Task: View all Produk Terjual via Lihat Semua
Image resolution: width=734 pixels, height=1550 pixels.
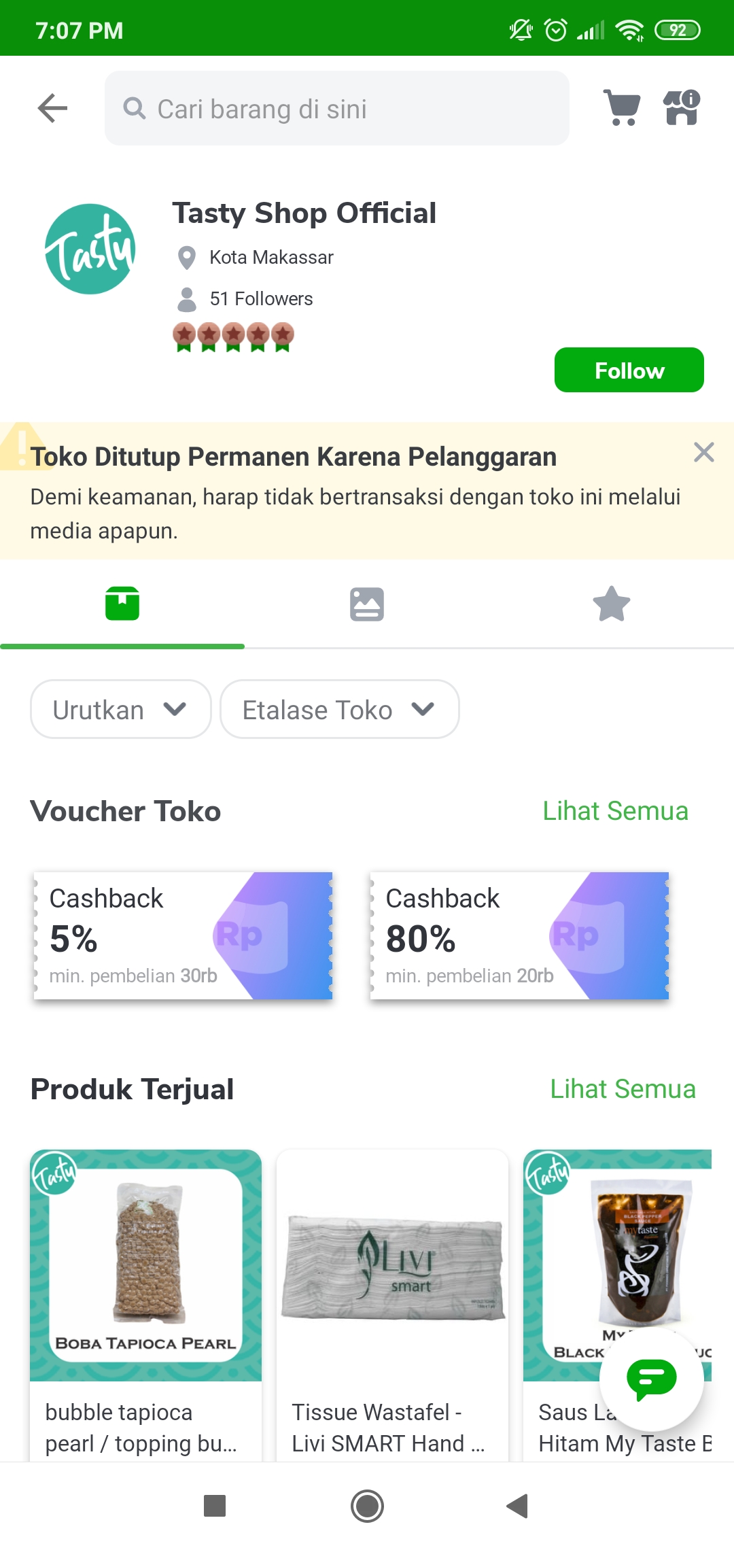Action: point(623,1089)
